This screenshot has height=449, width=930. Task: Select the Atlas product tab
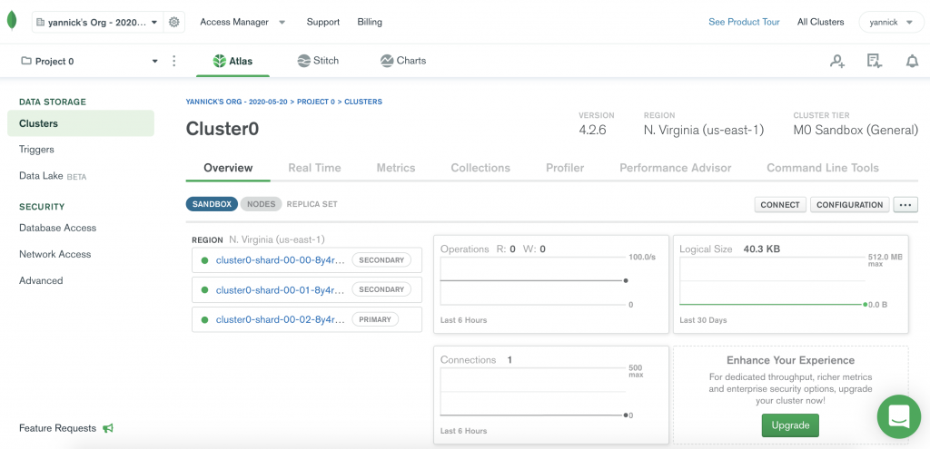pos(232,61)
